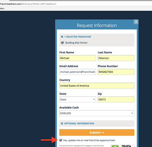Click the Country field
Viewport: 152px width, 147px height.
coord(97,86)
